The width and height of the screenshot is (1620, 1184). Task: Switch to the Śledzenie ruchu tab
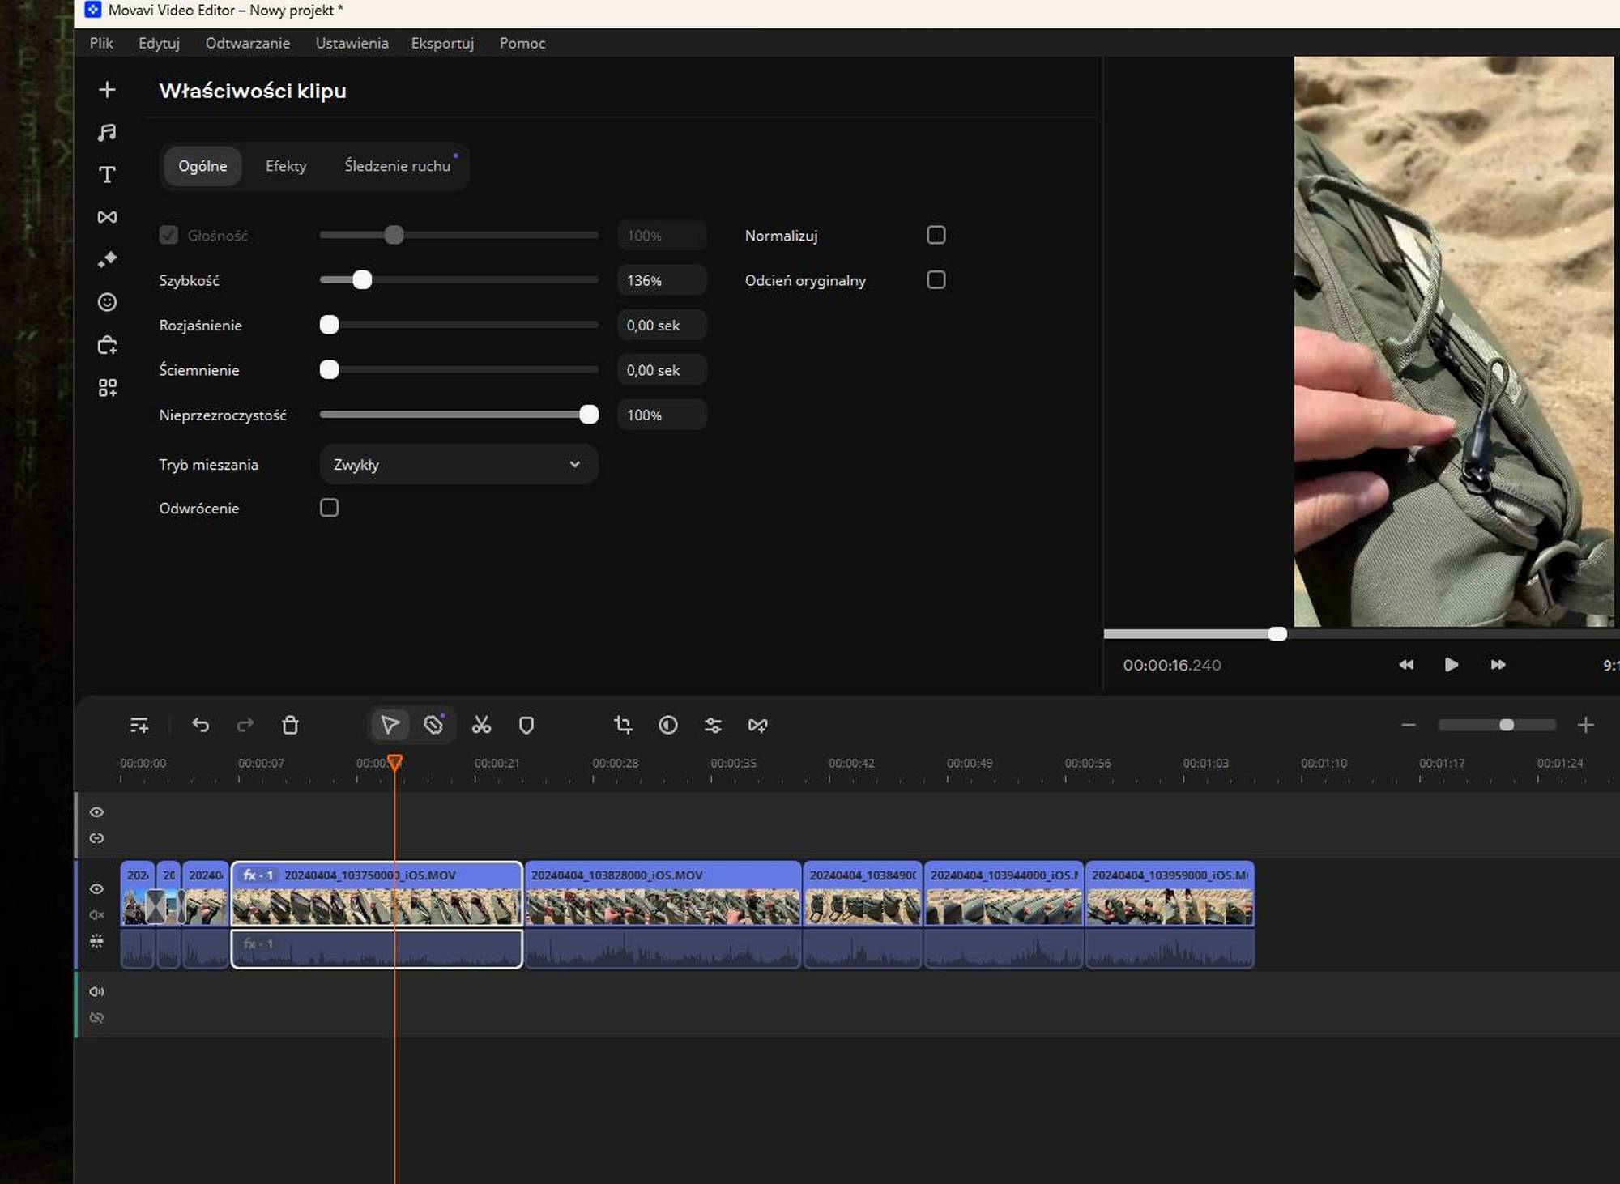tap(397, 166)
